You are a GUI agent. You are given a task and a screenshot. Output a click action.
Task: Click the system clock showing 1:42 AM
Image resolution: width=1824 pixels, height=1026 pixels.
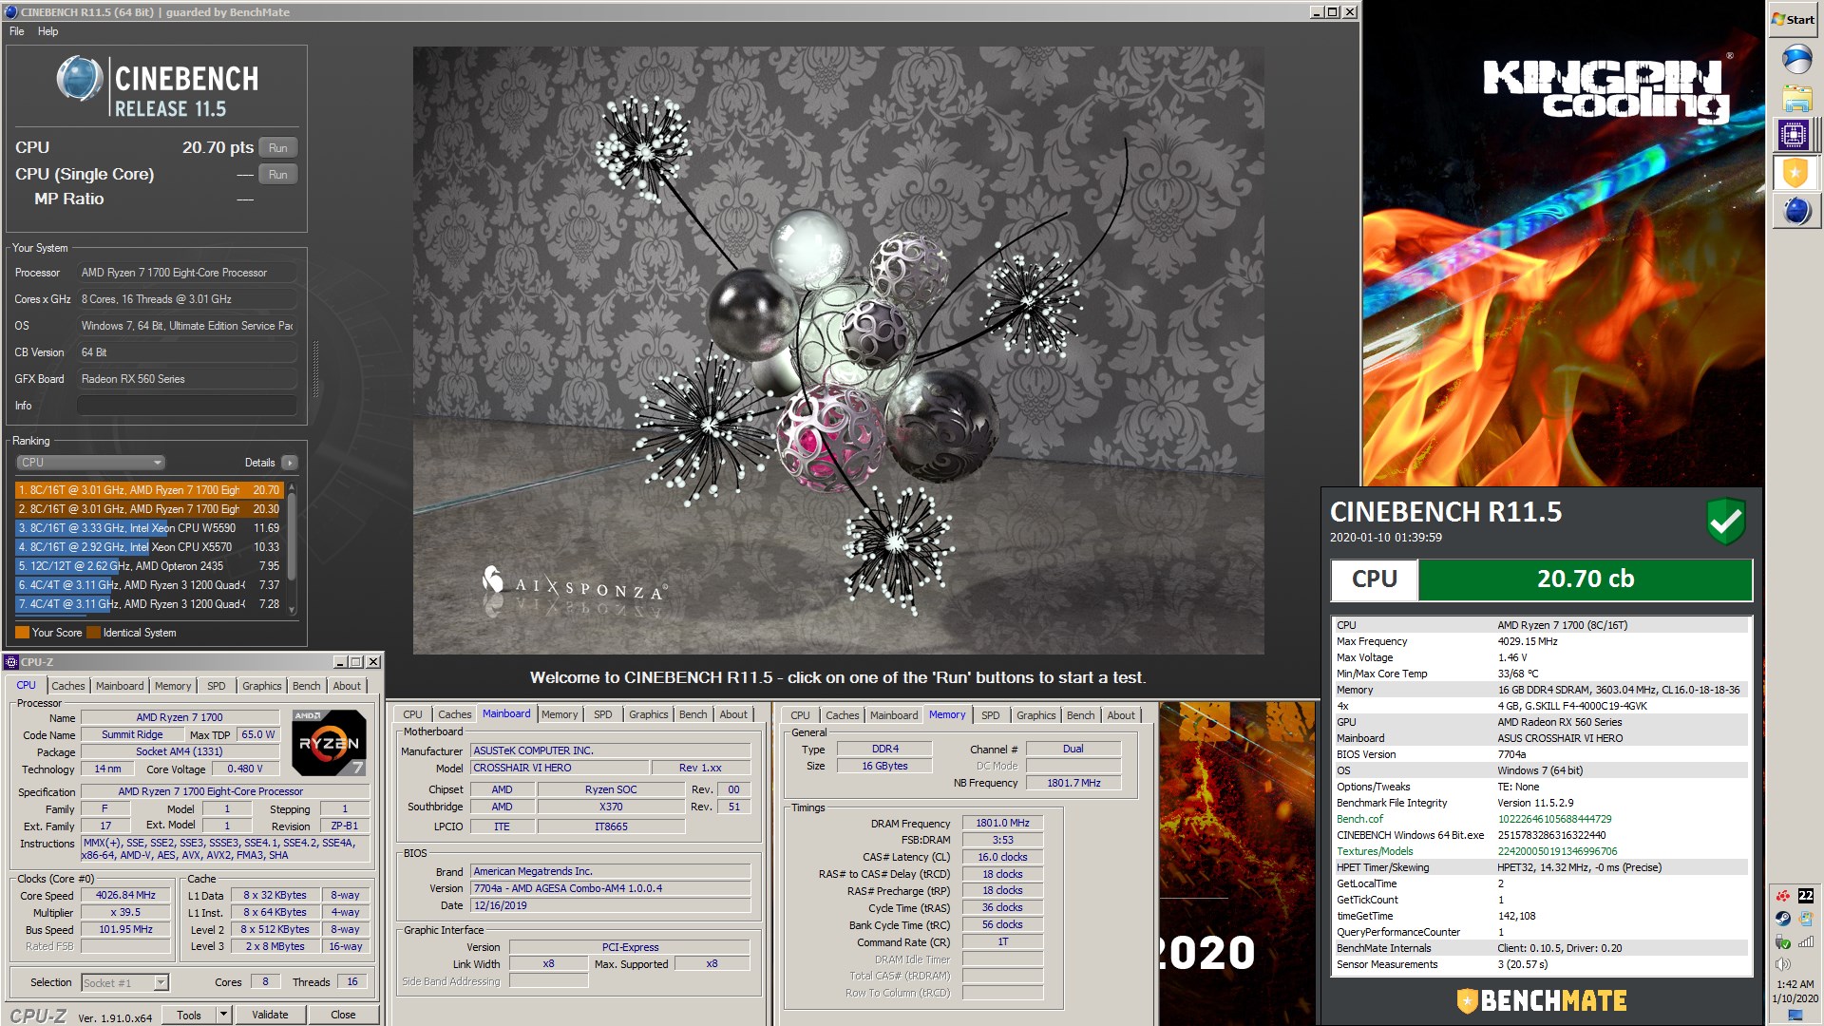click(1795, 984)
